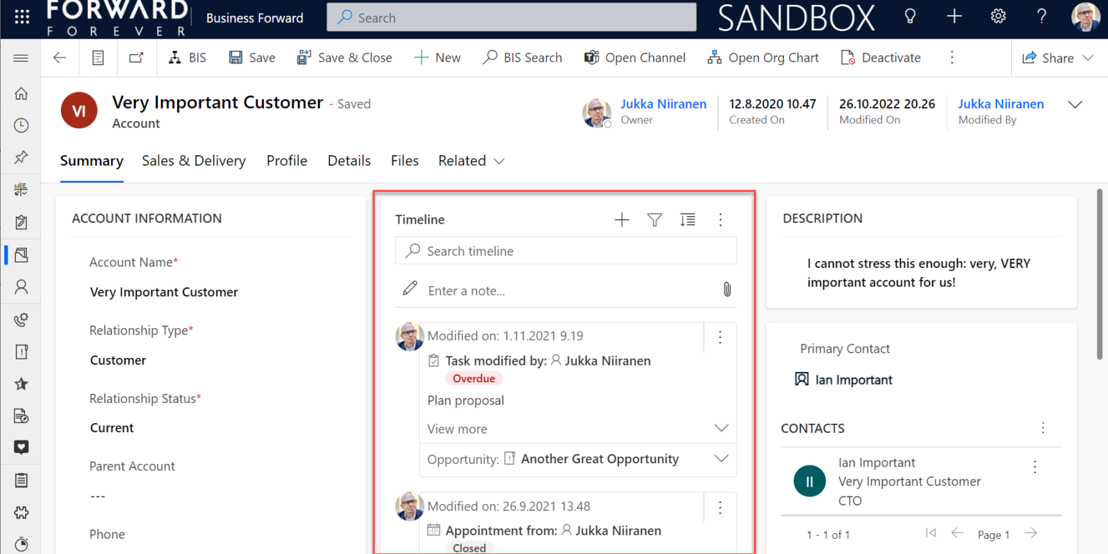Open the Files tab
This screenshot has width=1108, height=554.
coord(404,161)
